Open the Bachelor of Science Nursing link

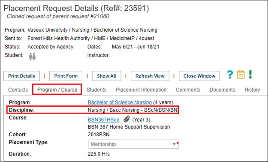120,102
